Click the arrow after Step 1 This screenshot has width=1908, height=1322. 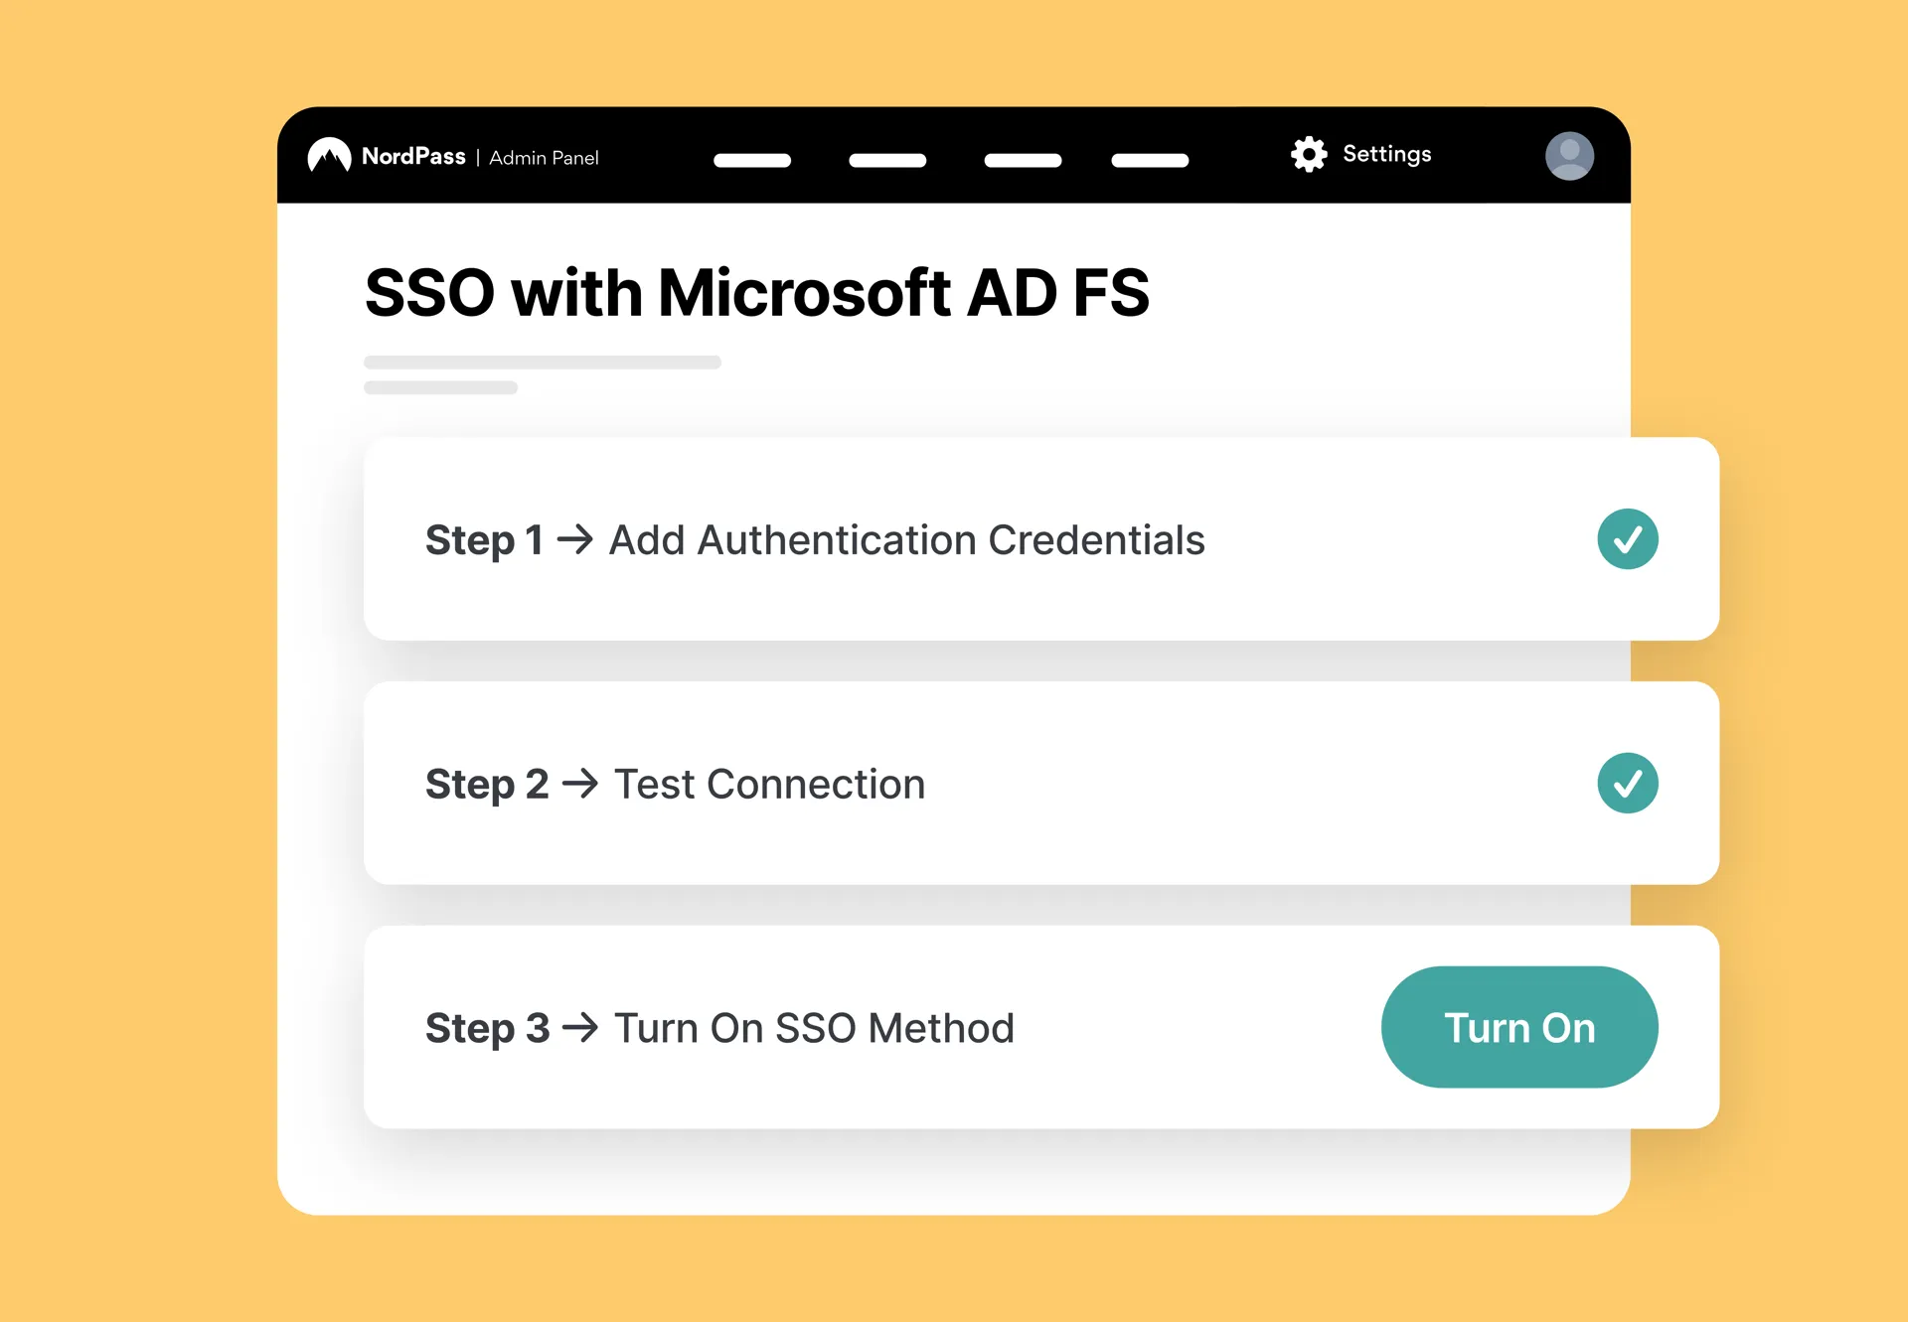[x=575, y=540]
